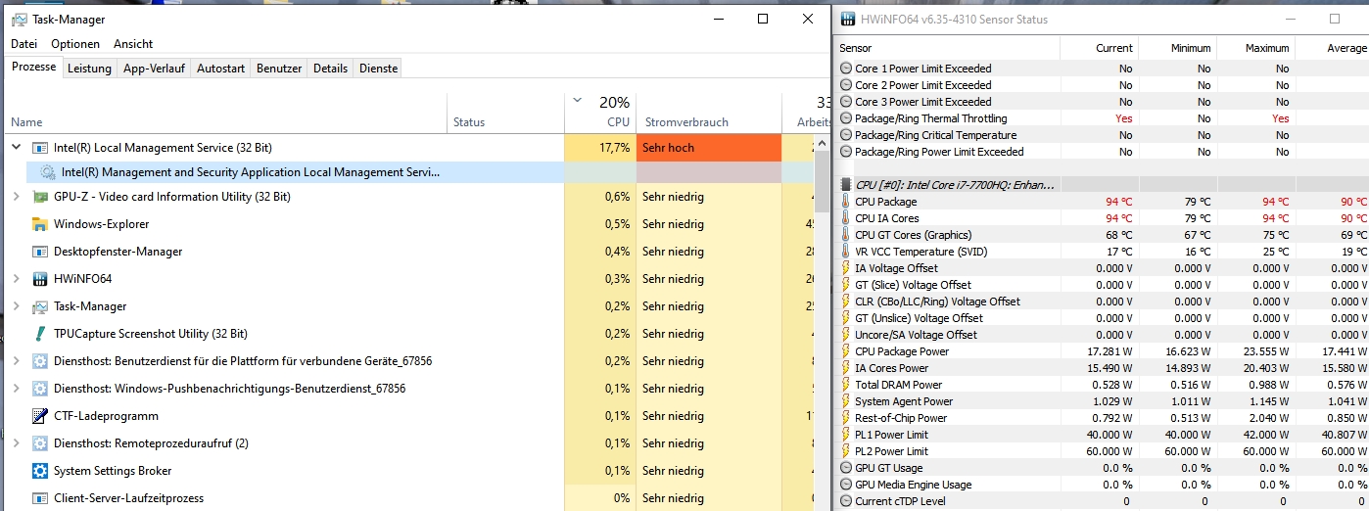Open the Ansicht menu

coord(133,44)
